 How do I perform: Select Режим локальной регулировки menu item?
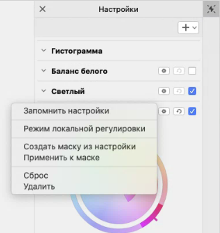pos(84,129)
